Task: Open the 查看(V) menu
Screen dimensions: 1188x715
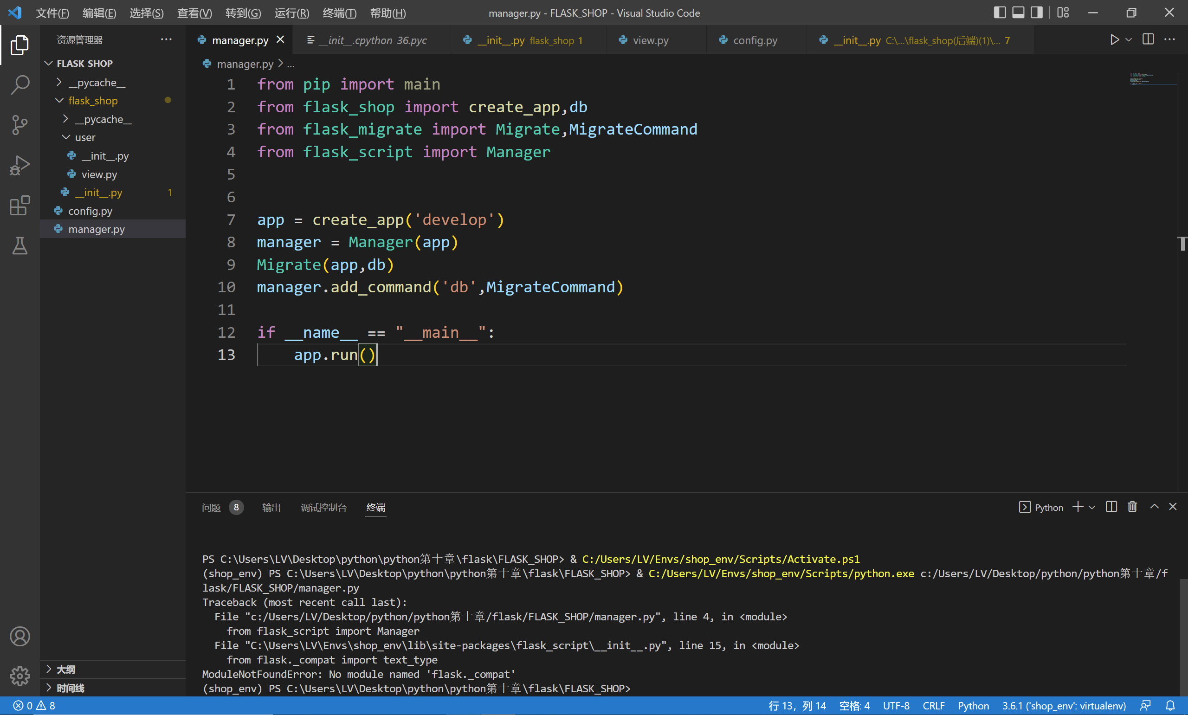Action: tap(194, 13)
